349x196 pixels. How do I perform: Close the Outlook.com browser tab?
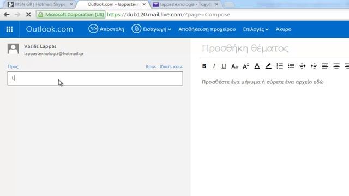144,4
